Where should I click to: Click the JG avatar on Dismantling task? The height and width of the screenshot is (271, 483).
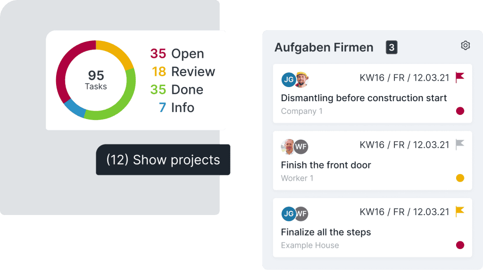click(x=288, y=80)
